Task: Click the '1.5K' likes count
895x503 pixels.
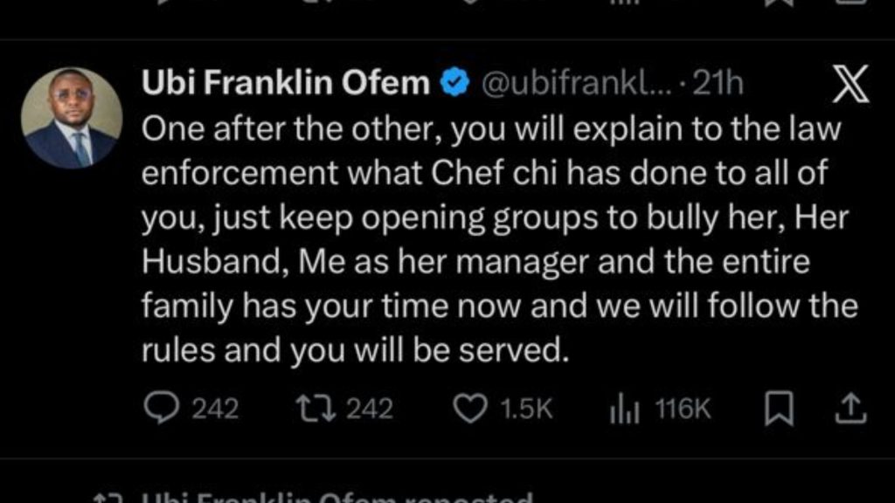Action: pos(525,409)
